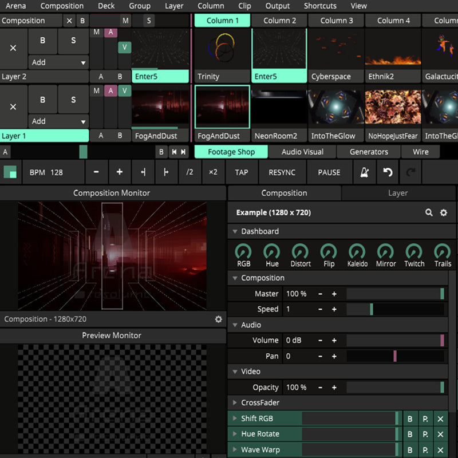Toggle the V video button on Layer 1
This screenshot has height=458, width=458.
coord(124,91)
